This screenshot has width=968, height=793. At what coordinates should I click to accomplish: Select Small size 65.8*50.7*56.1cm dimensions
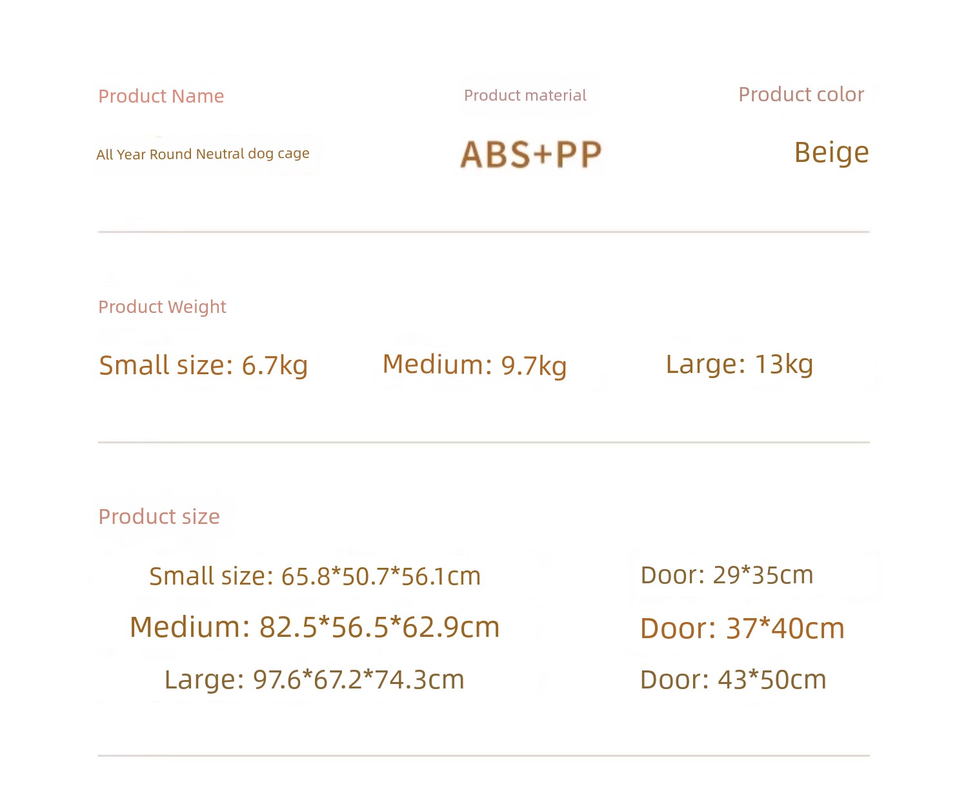click(x=315, y=576)
